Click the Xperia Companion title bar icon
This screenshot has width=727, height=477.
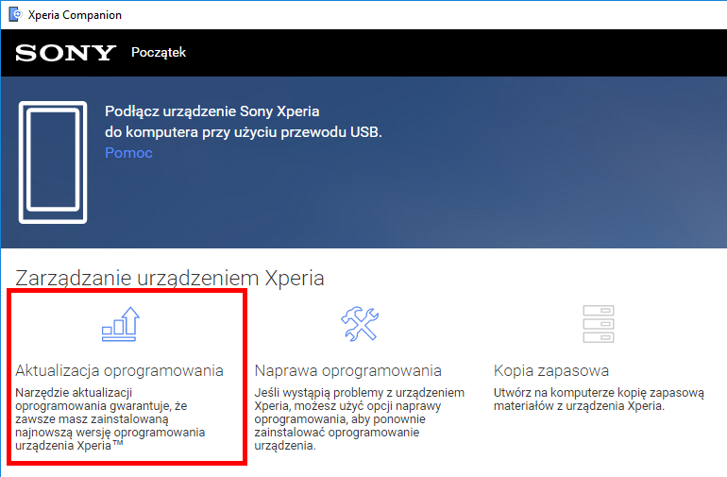(15, 14)
